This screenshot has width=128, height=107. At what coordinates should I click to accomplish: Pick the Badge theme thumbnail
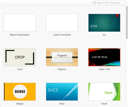click(x=20, y=92)
